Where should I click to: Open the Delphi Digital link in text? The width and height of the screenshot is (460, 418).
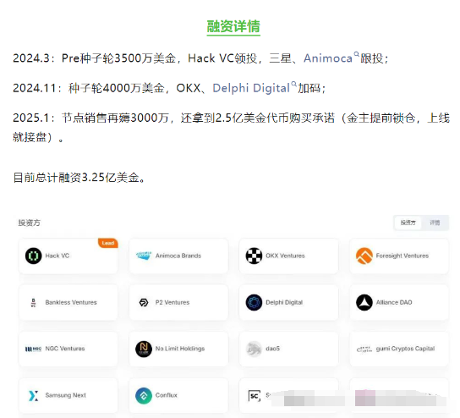[x=251, y=88]
